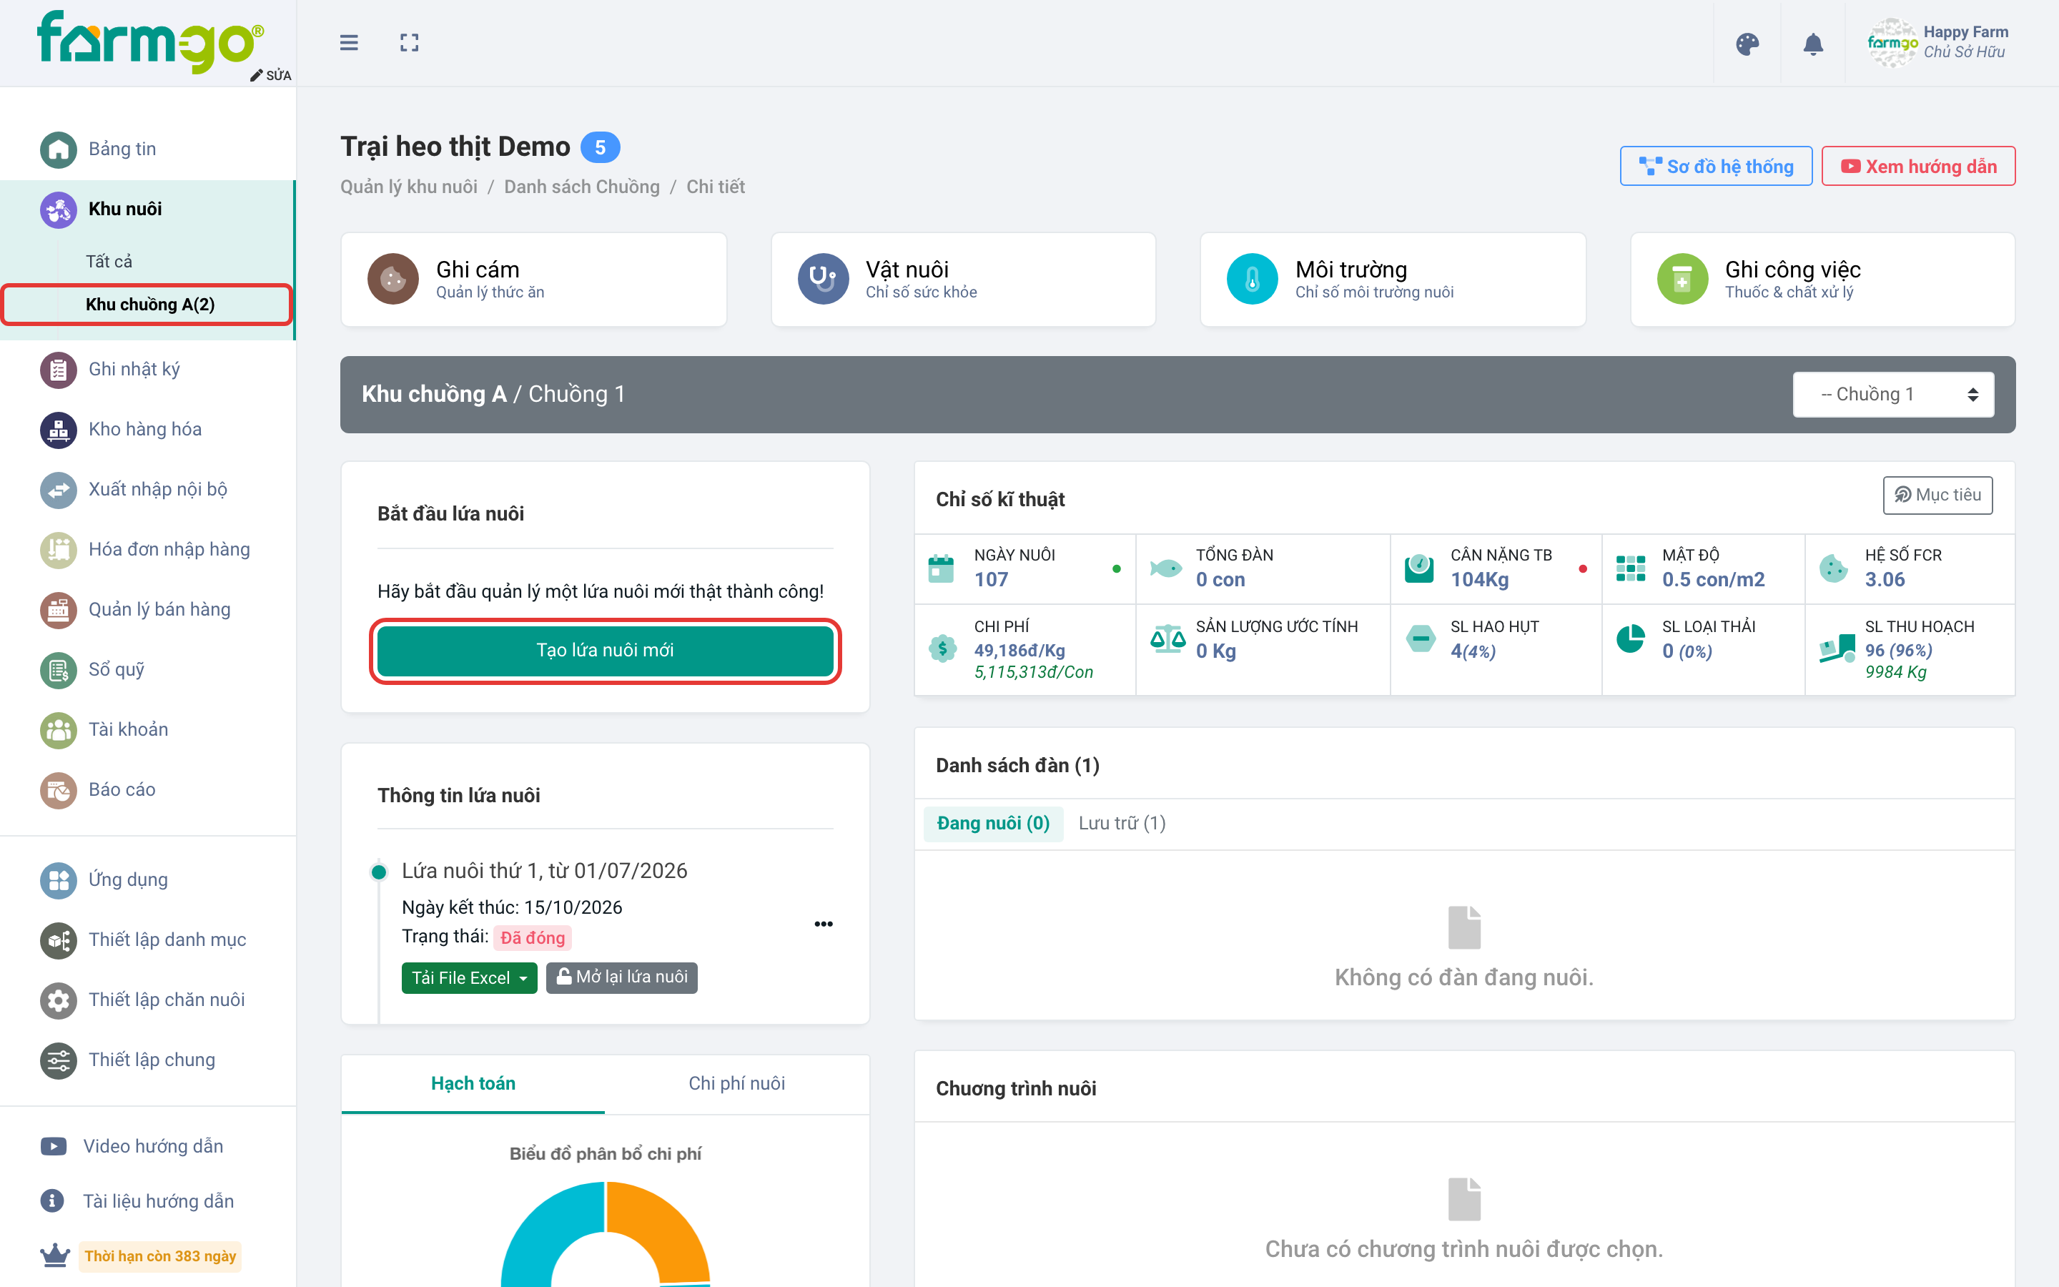Open the theme palette icon

[x=1747, y=44]
